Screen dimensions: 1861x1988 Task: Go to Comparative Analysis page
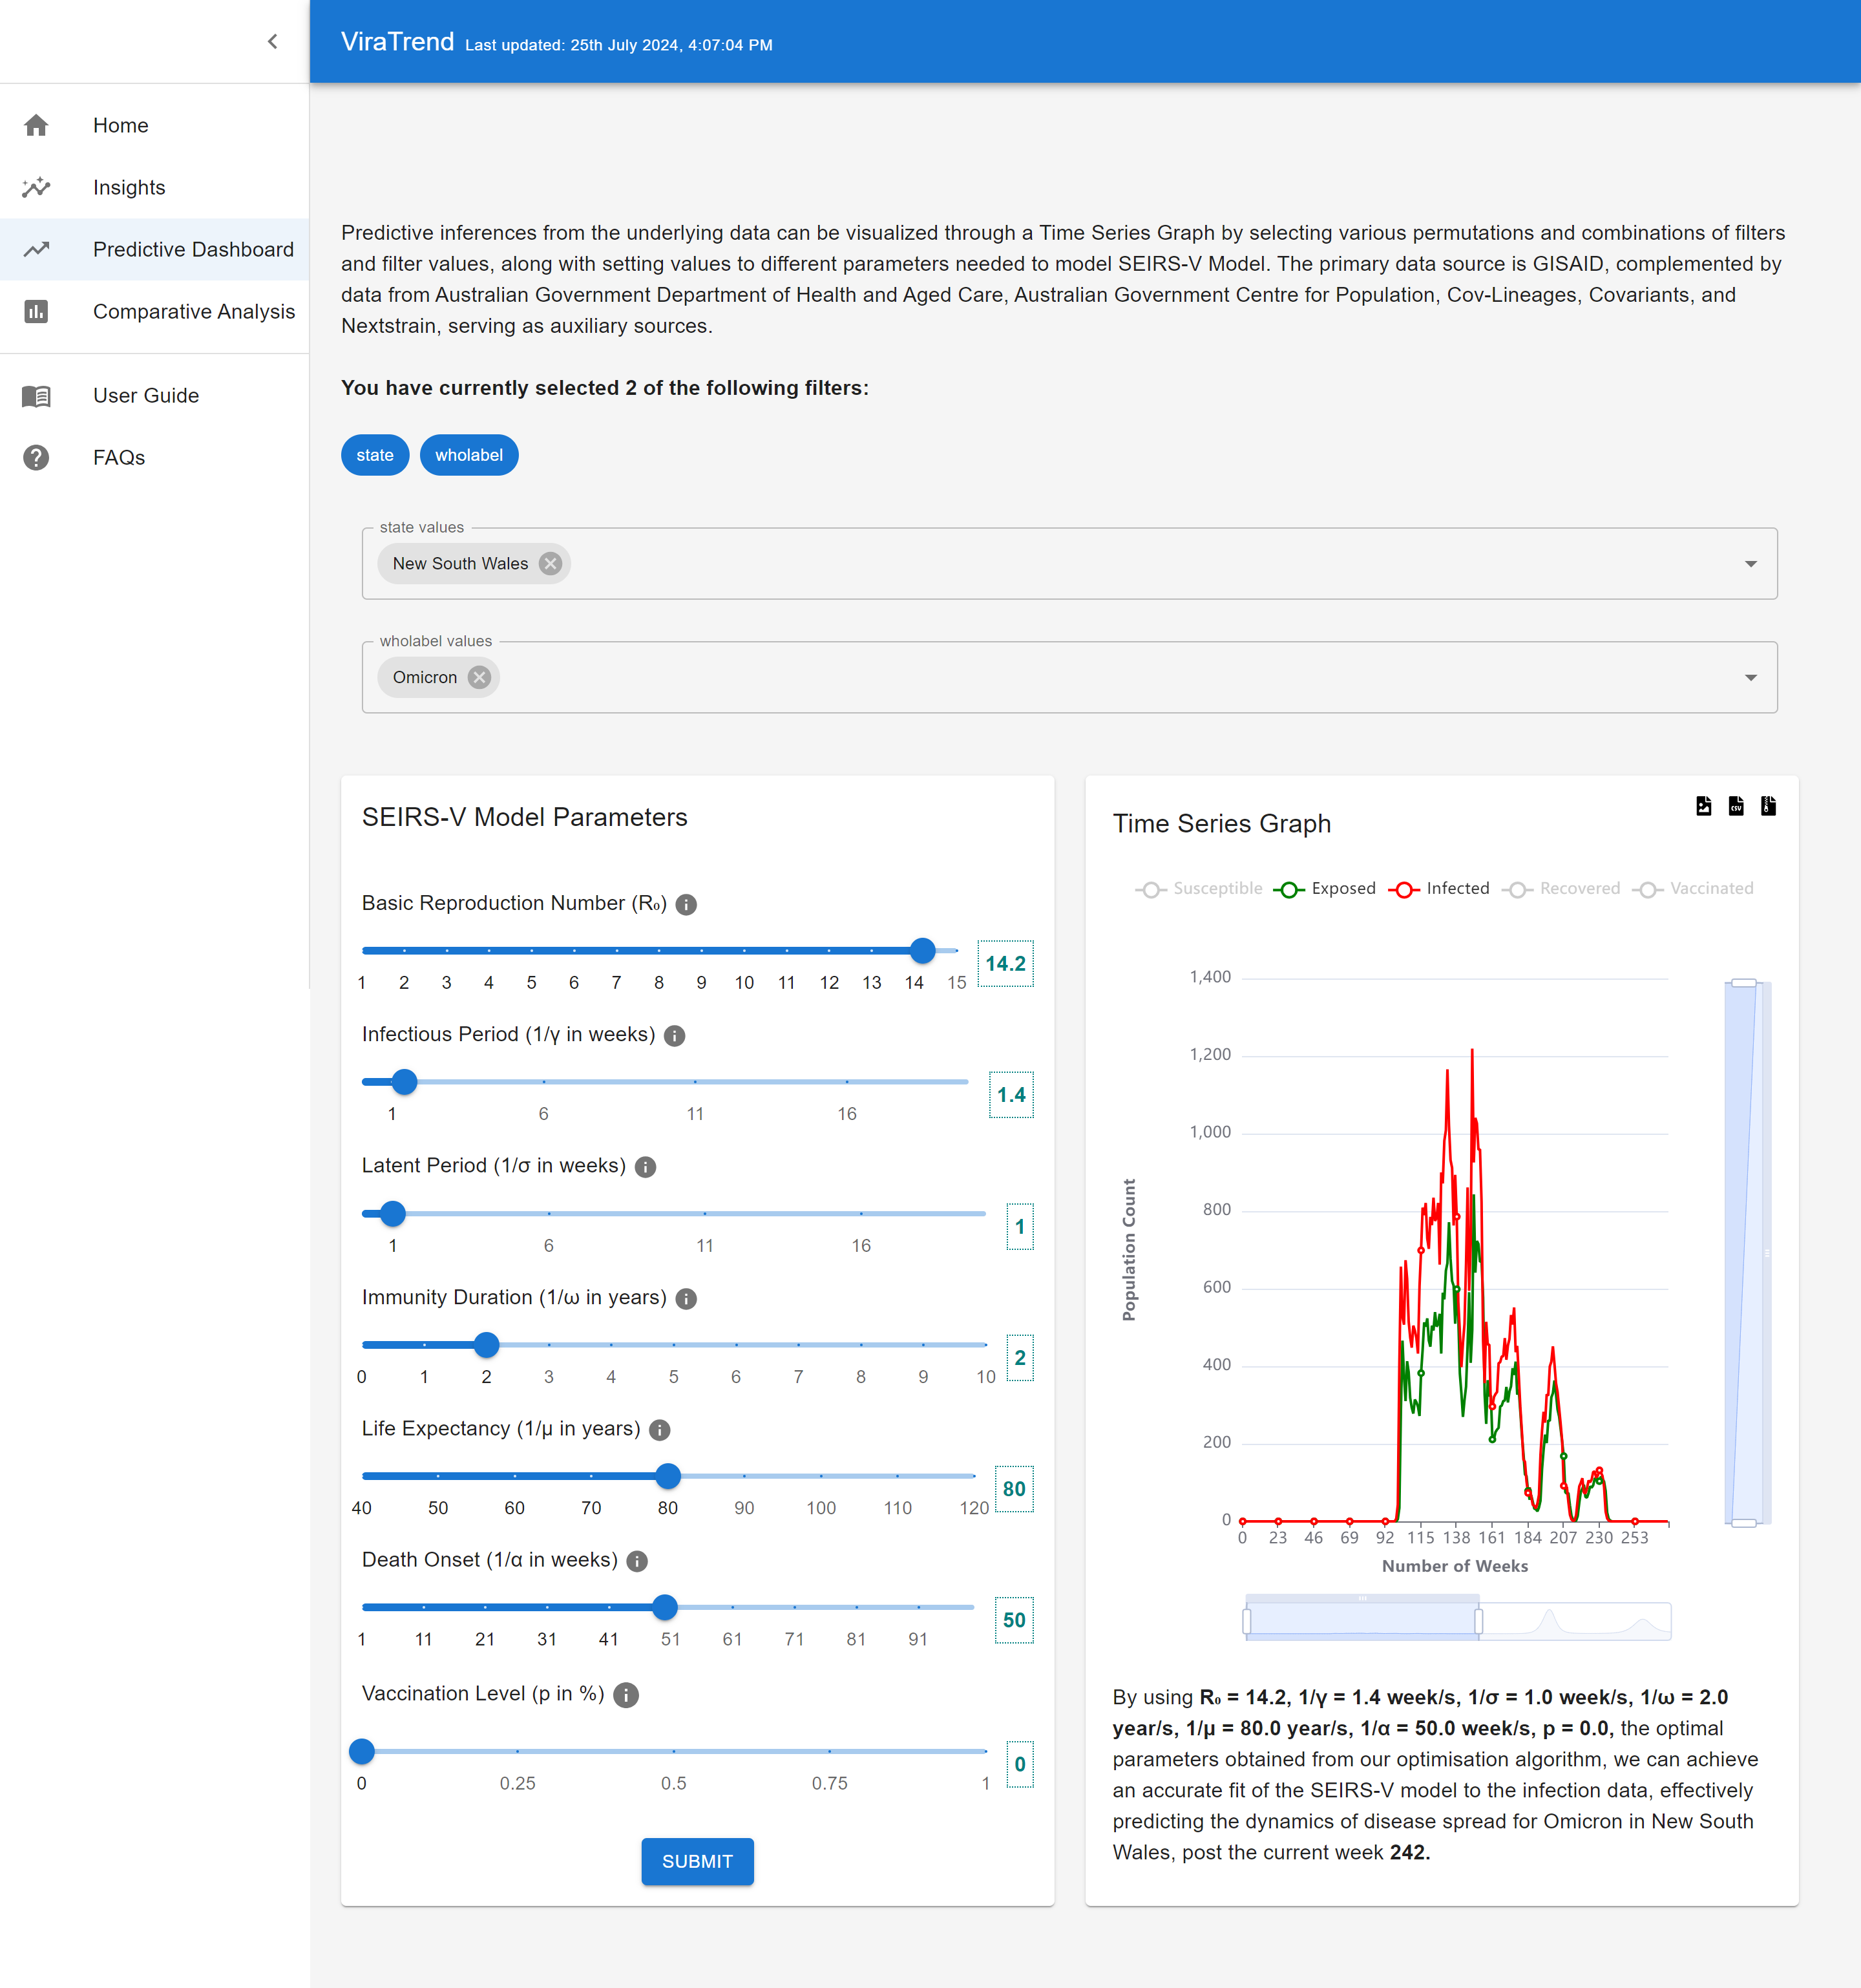[193, 312]
